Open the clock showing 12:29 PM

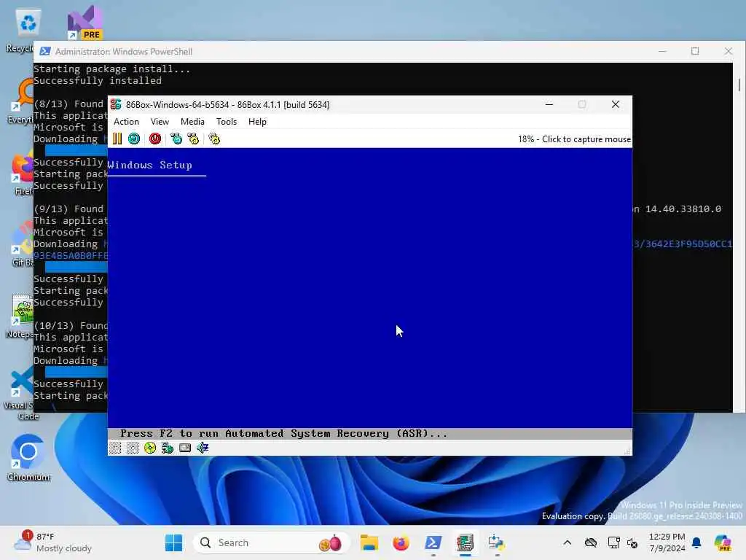[x=667, y=542]
